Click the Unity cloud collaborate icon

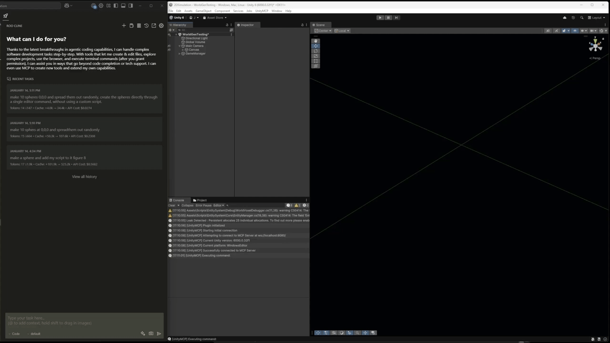(565, 18)
